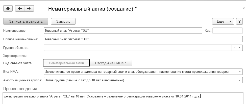Viewport: 246px width, 104px height.
Task: Click the empty Группа объектов field
Action: tap(138, 48)
